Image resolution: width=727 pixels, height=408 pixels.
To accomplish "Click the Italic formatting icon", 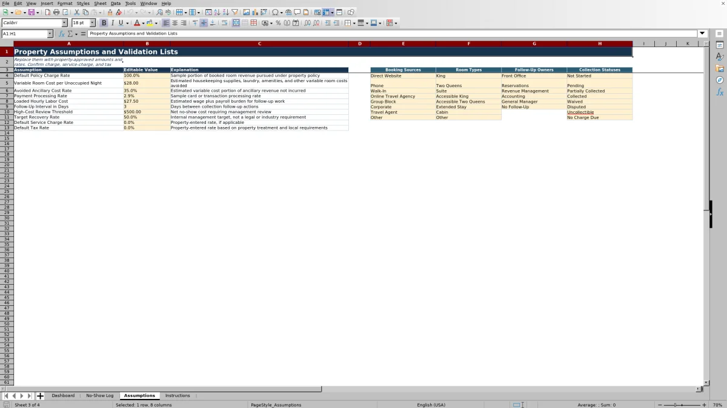I will coord(113,23).
